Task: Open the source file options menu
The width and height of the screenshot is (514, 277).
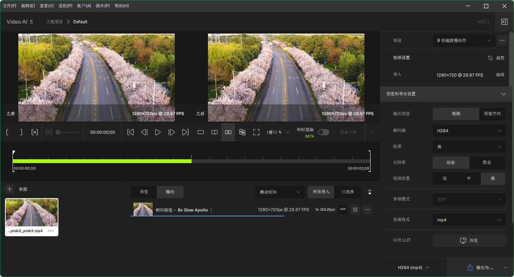Action: (x=51, y=231)
